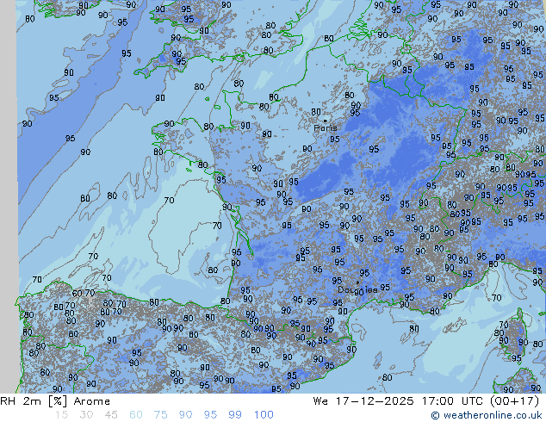Click the weatheronline.co.uk copyright text
The width and height of the screenshot is (546, 422).
[x=487, y=415]
